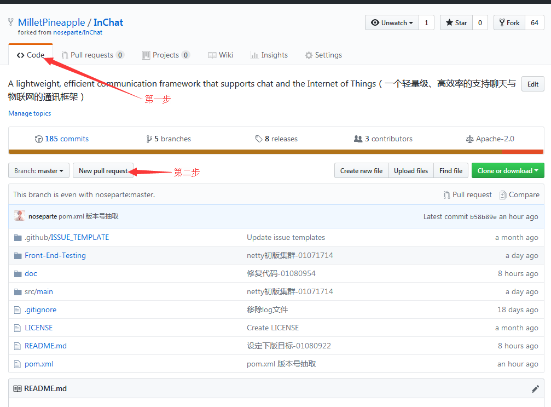Click the license scale icon beside Apache-2.0
The image size is (551, 407).
click(469, 139)
